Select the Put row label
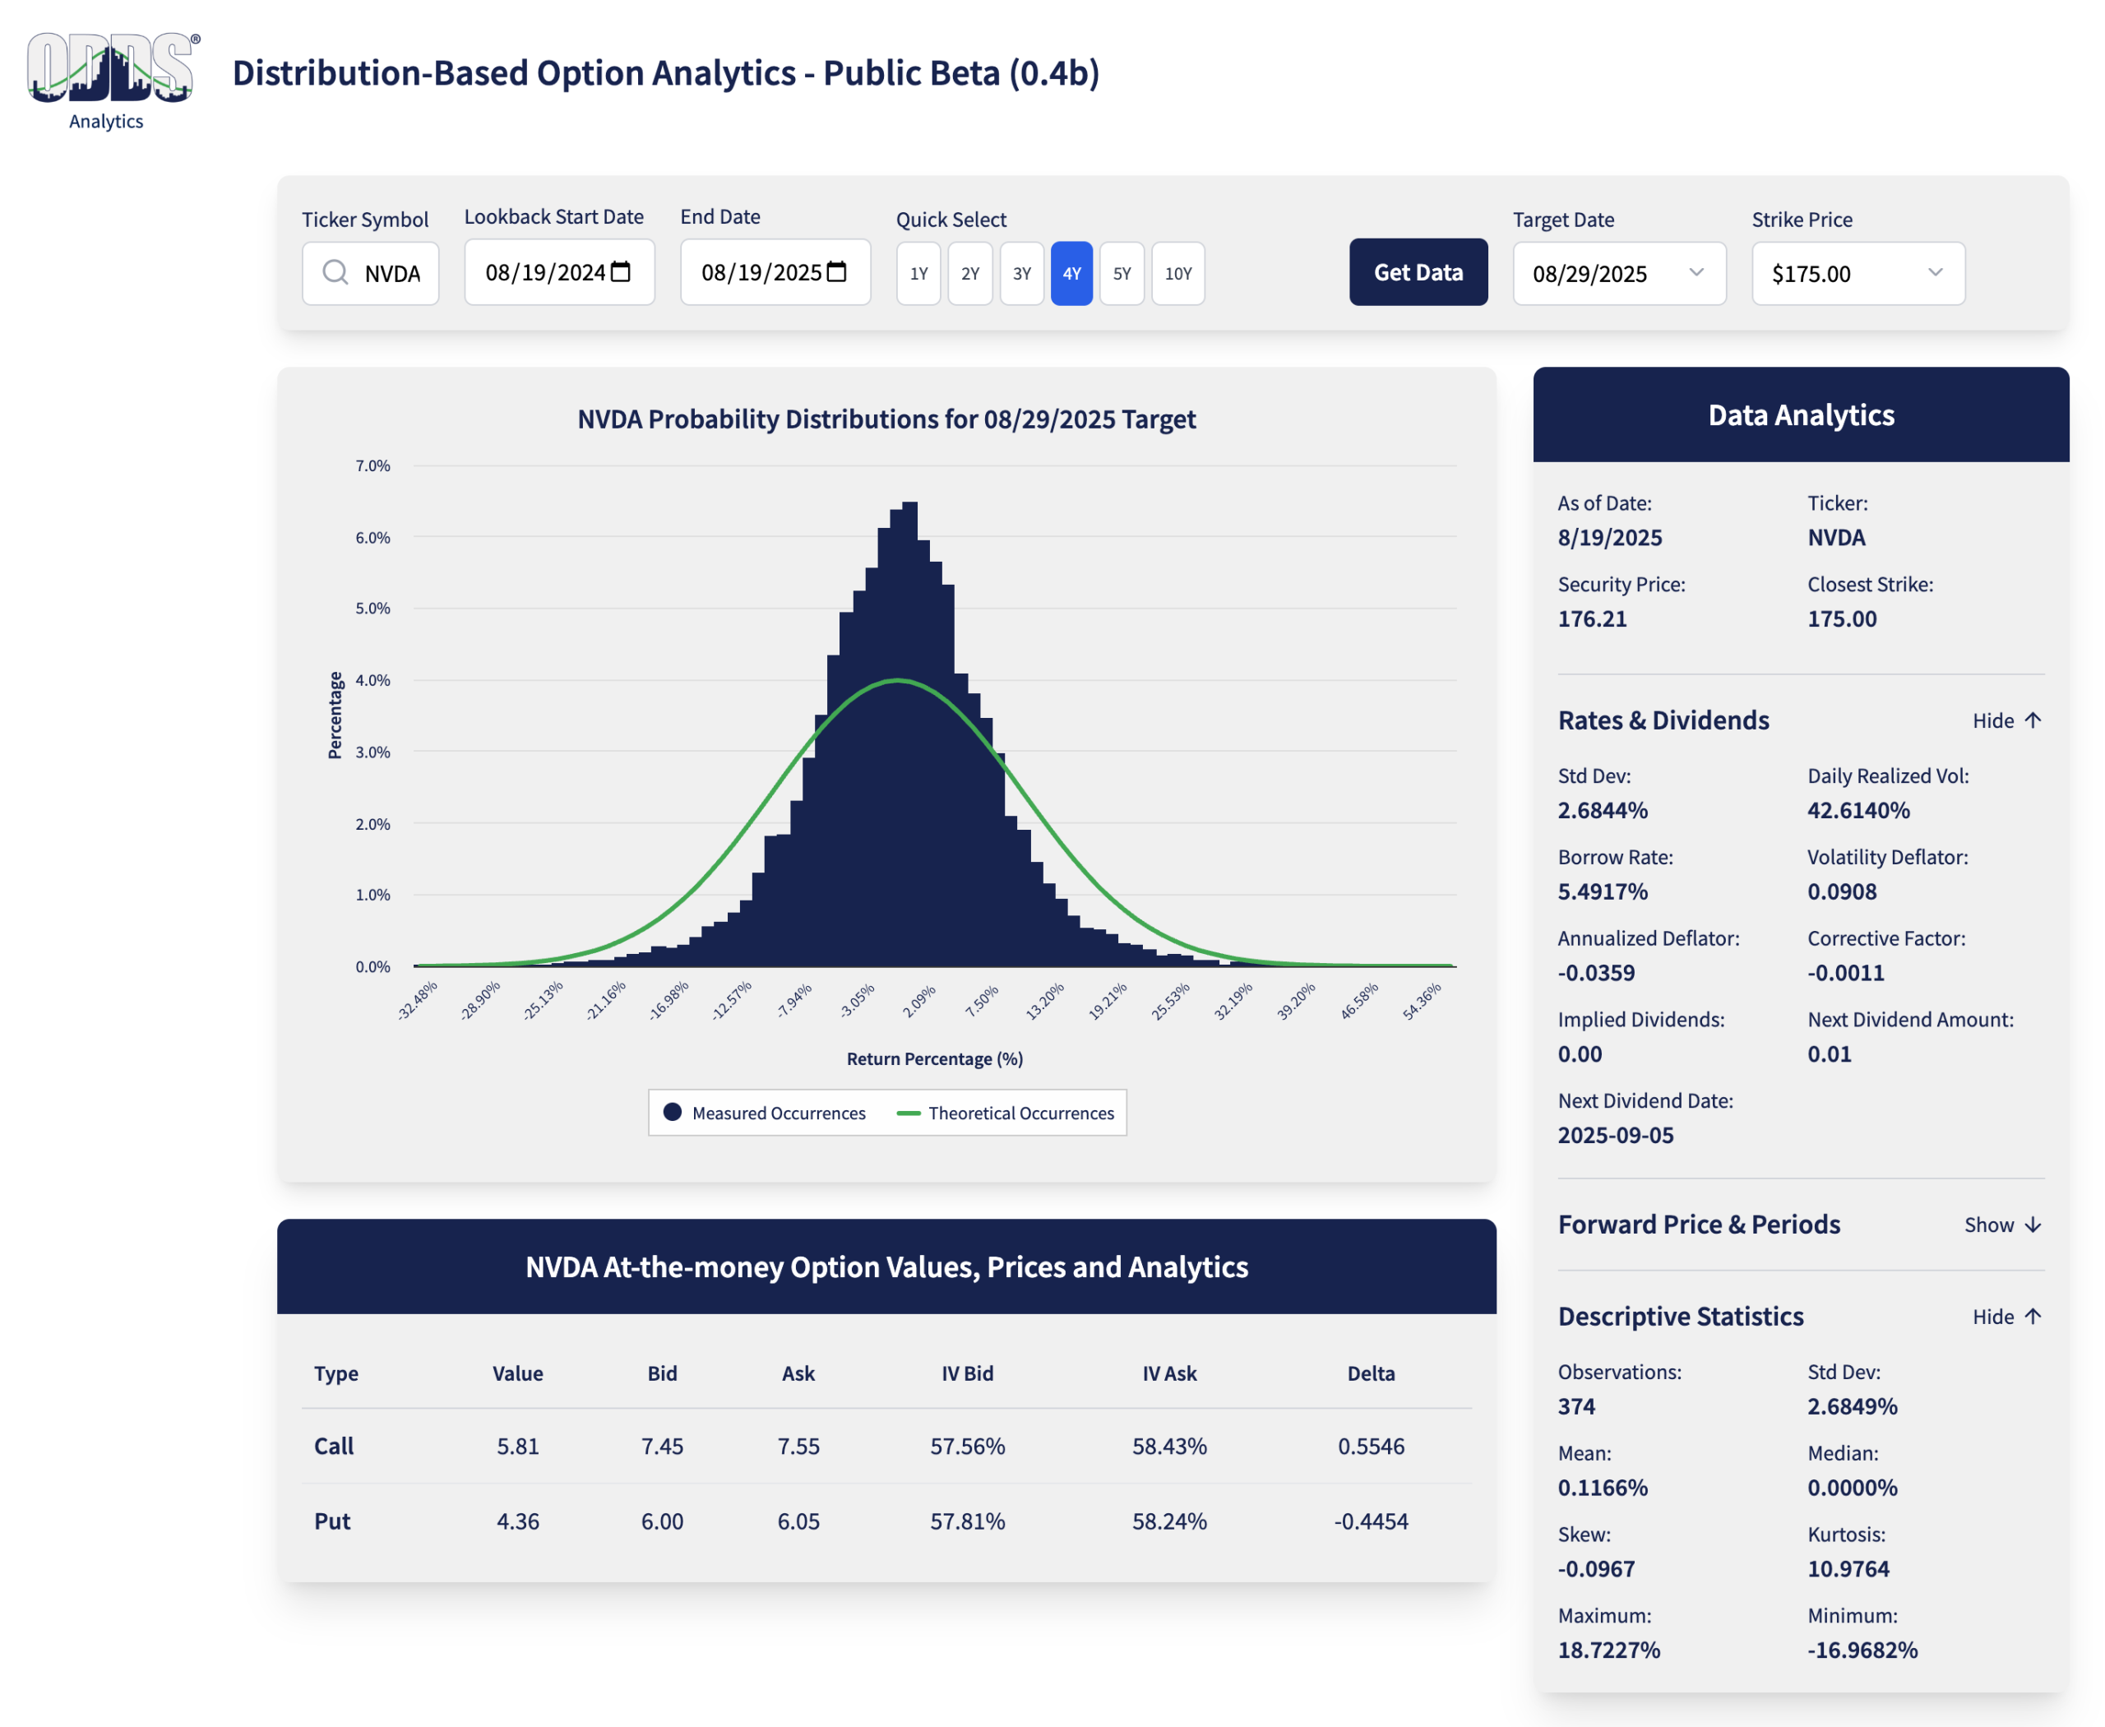This screenshot has width=2105, height=1727. (x=332, y=1521)
